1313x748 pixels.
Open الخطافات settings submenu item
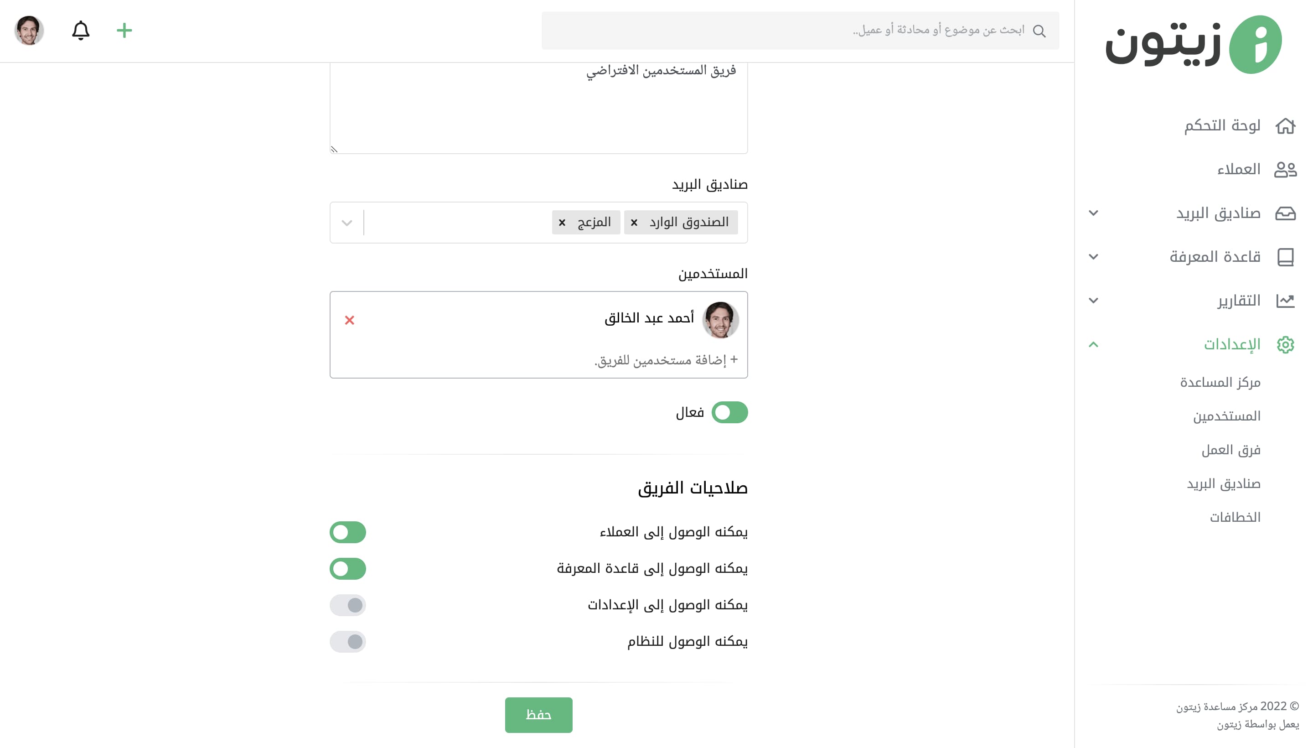[1235, 517]
